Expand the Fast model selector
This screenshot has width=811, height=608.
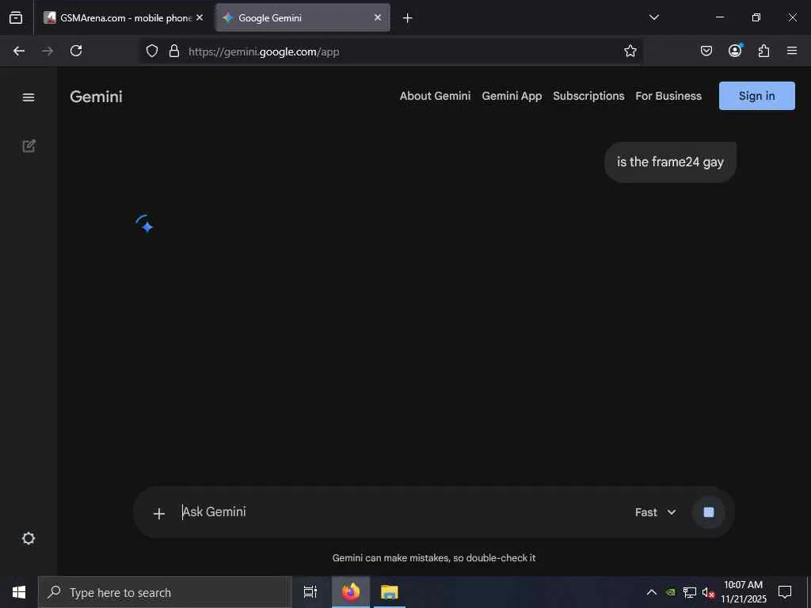pyautogui.click(x=655, y=512)
